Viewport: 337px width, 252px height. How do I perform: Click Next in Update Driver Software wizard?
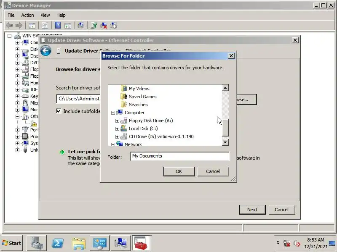click(x=252, y=210)
